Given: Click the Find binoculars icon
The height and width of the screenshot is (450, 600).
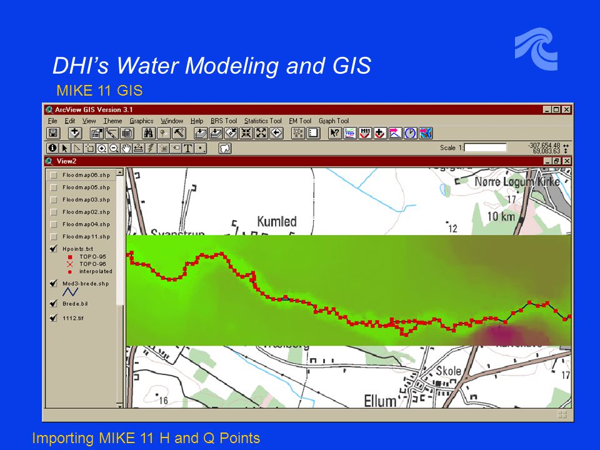Looking at the screenshot, I should click(x=149, y=133).
